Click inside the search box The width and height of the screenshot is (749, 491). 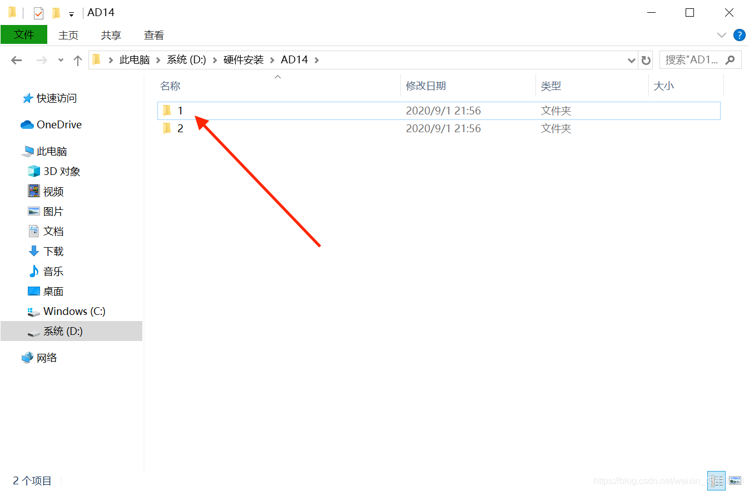click(692, 59)
